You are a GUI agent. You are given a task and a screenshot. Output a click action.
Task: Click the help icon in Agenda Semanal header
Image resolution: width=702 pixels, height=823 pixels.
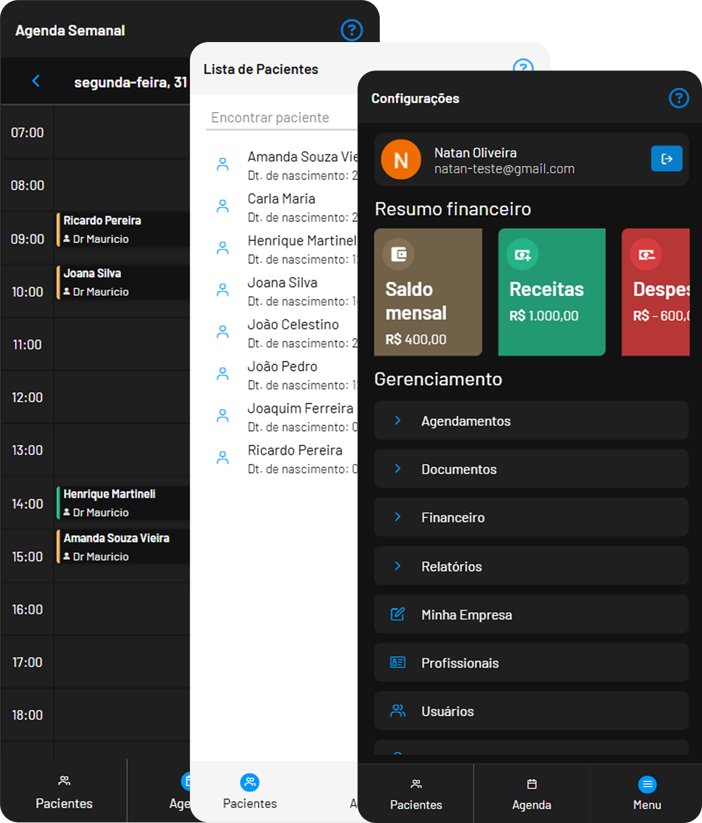(x=351, y=30)
